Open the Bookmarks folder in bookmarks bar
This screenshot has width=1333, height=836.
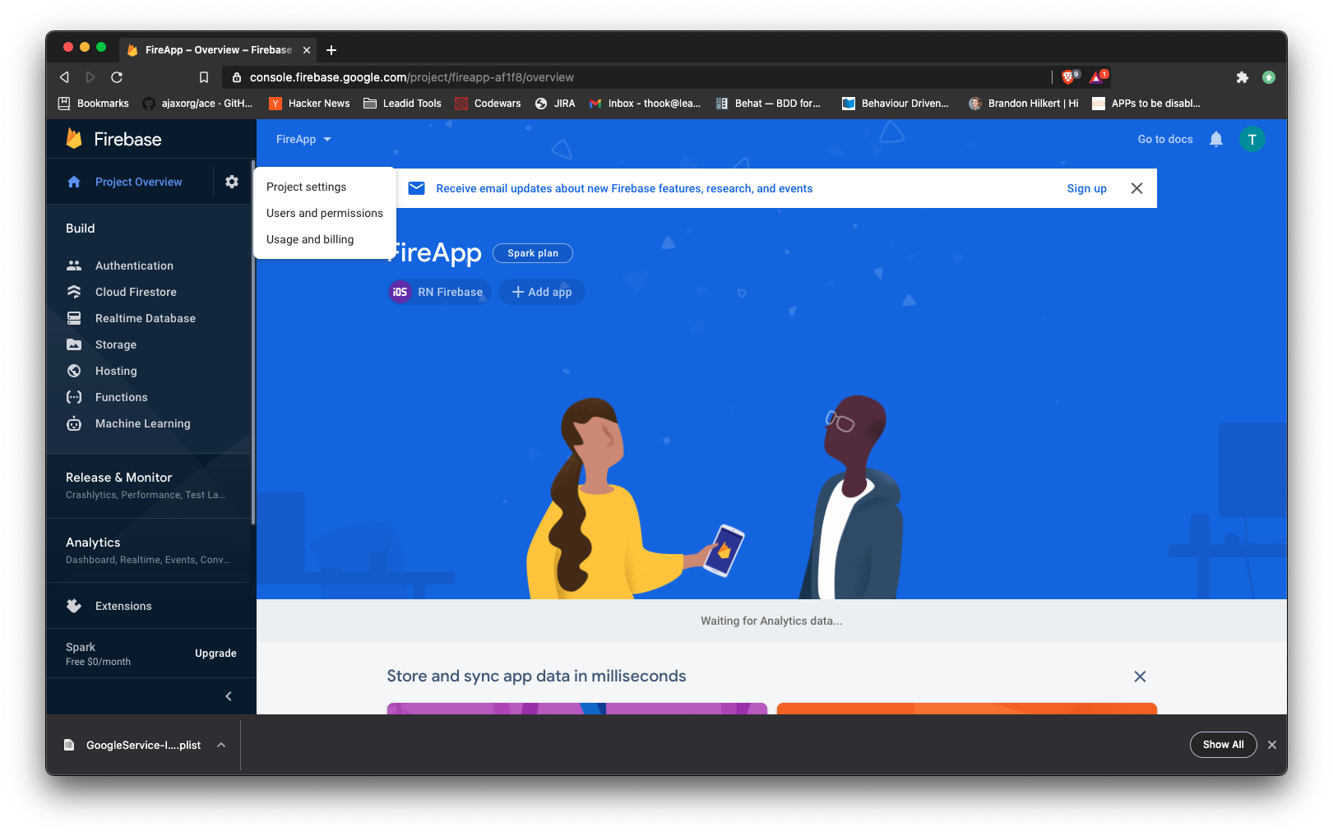[94, 103]
